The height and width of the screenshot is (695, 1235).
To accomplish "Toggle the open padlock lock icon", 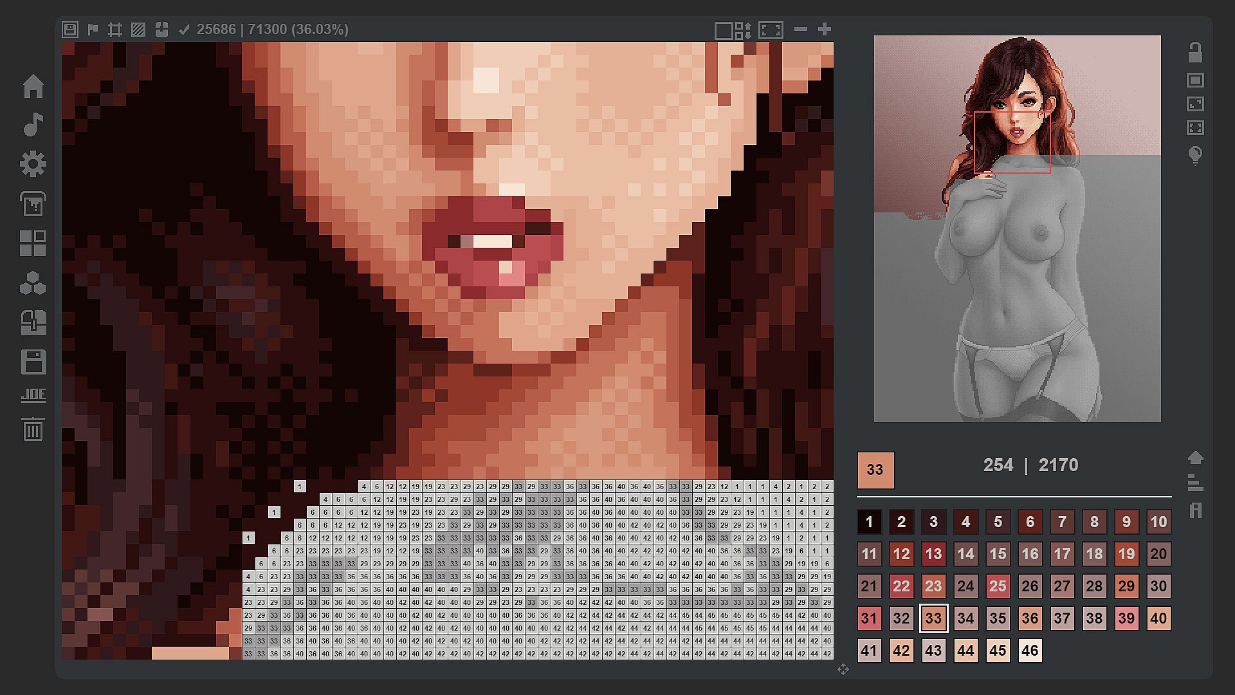I will [1195, 52].
